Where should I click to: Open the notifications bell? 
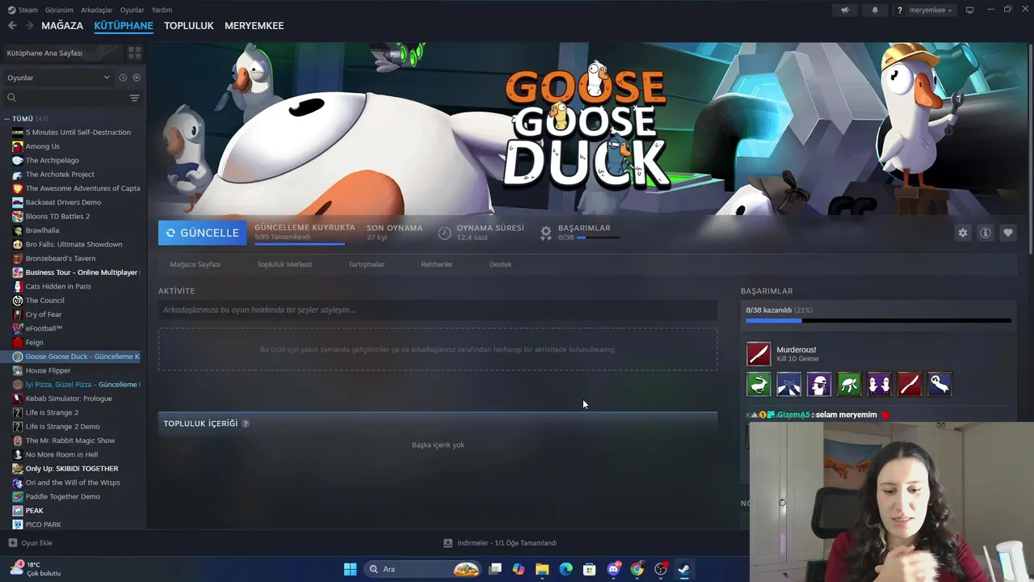point(875,10)
